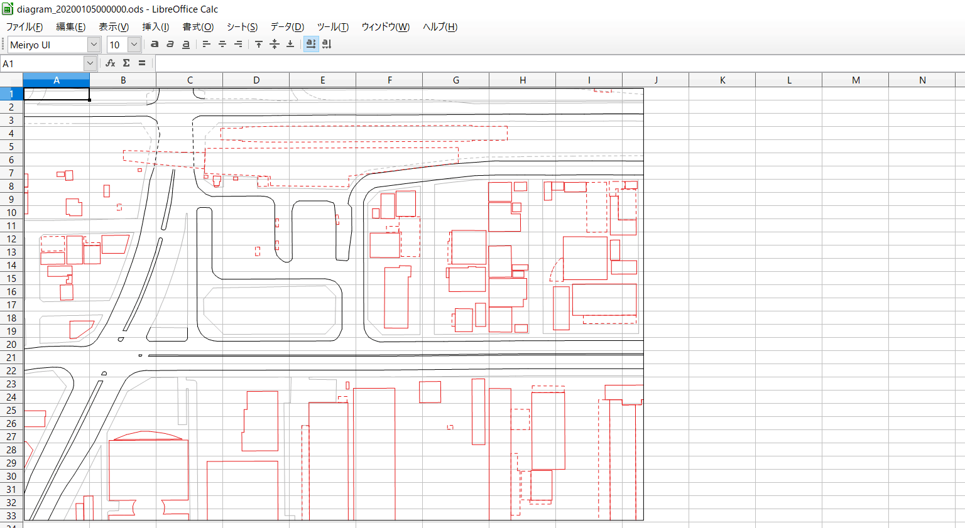Center cell content vertically

pyautogui.click(x=275, y=45)
